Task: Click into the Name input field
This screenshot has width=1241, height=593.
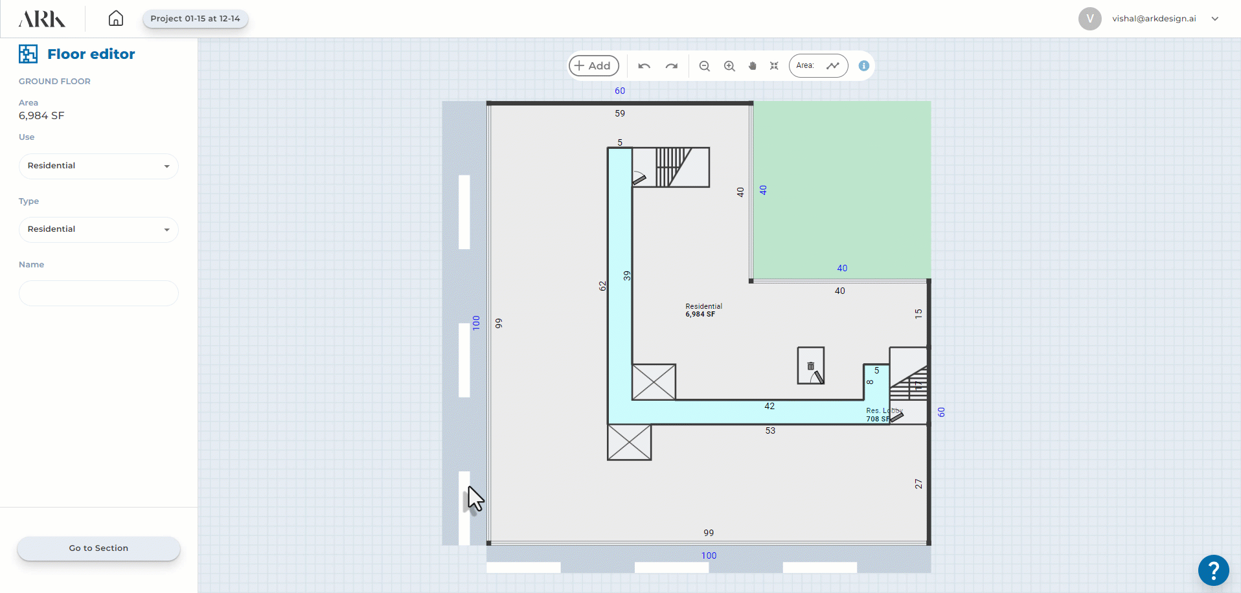Action: click(98, 293)
